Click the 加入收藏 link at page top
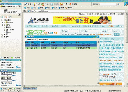The width and height of the screenshot is (128, 92). pos(121,14)
